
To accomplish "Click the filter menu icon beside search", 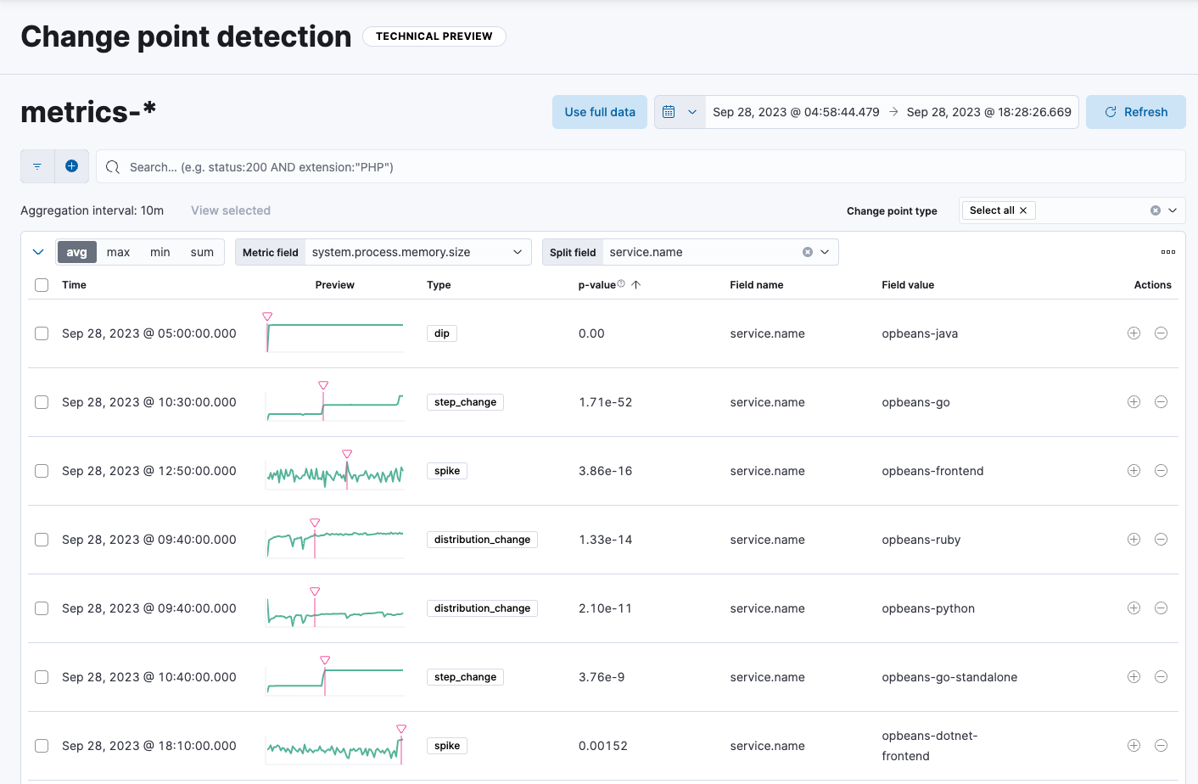I will (37, 166).
